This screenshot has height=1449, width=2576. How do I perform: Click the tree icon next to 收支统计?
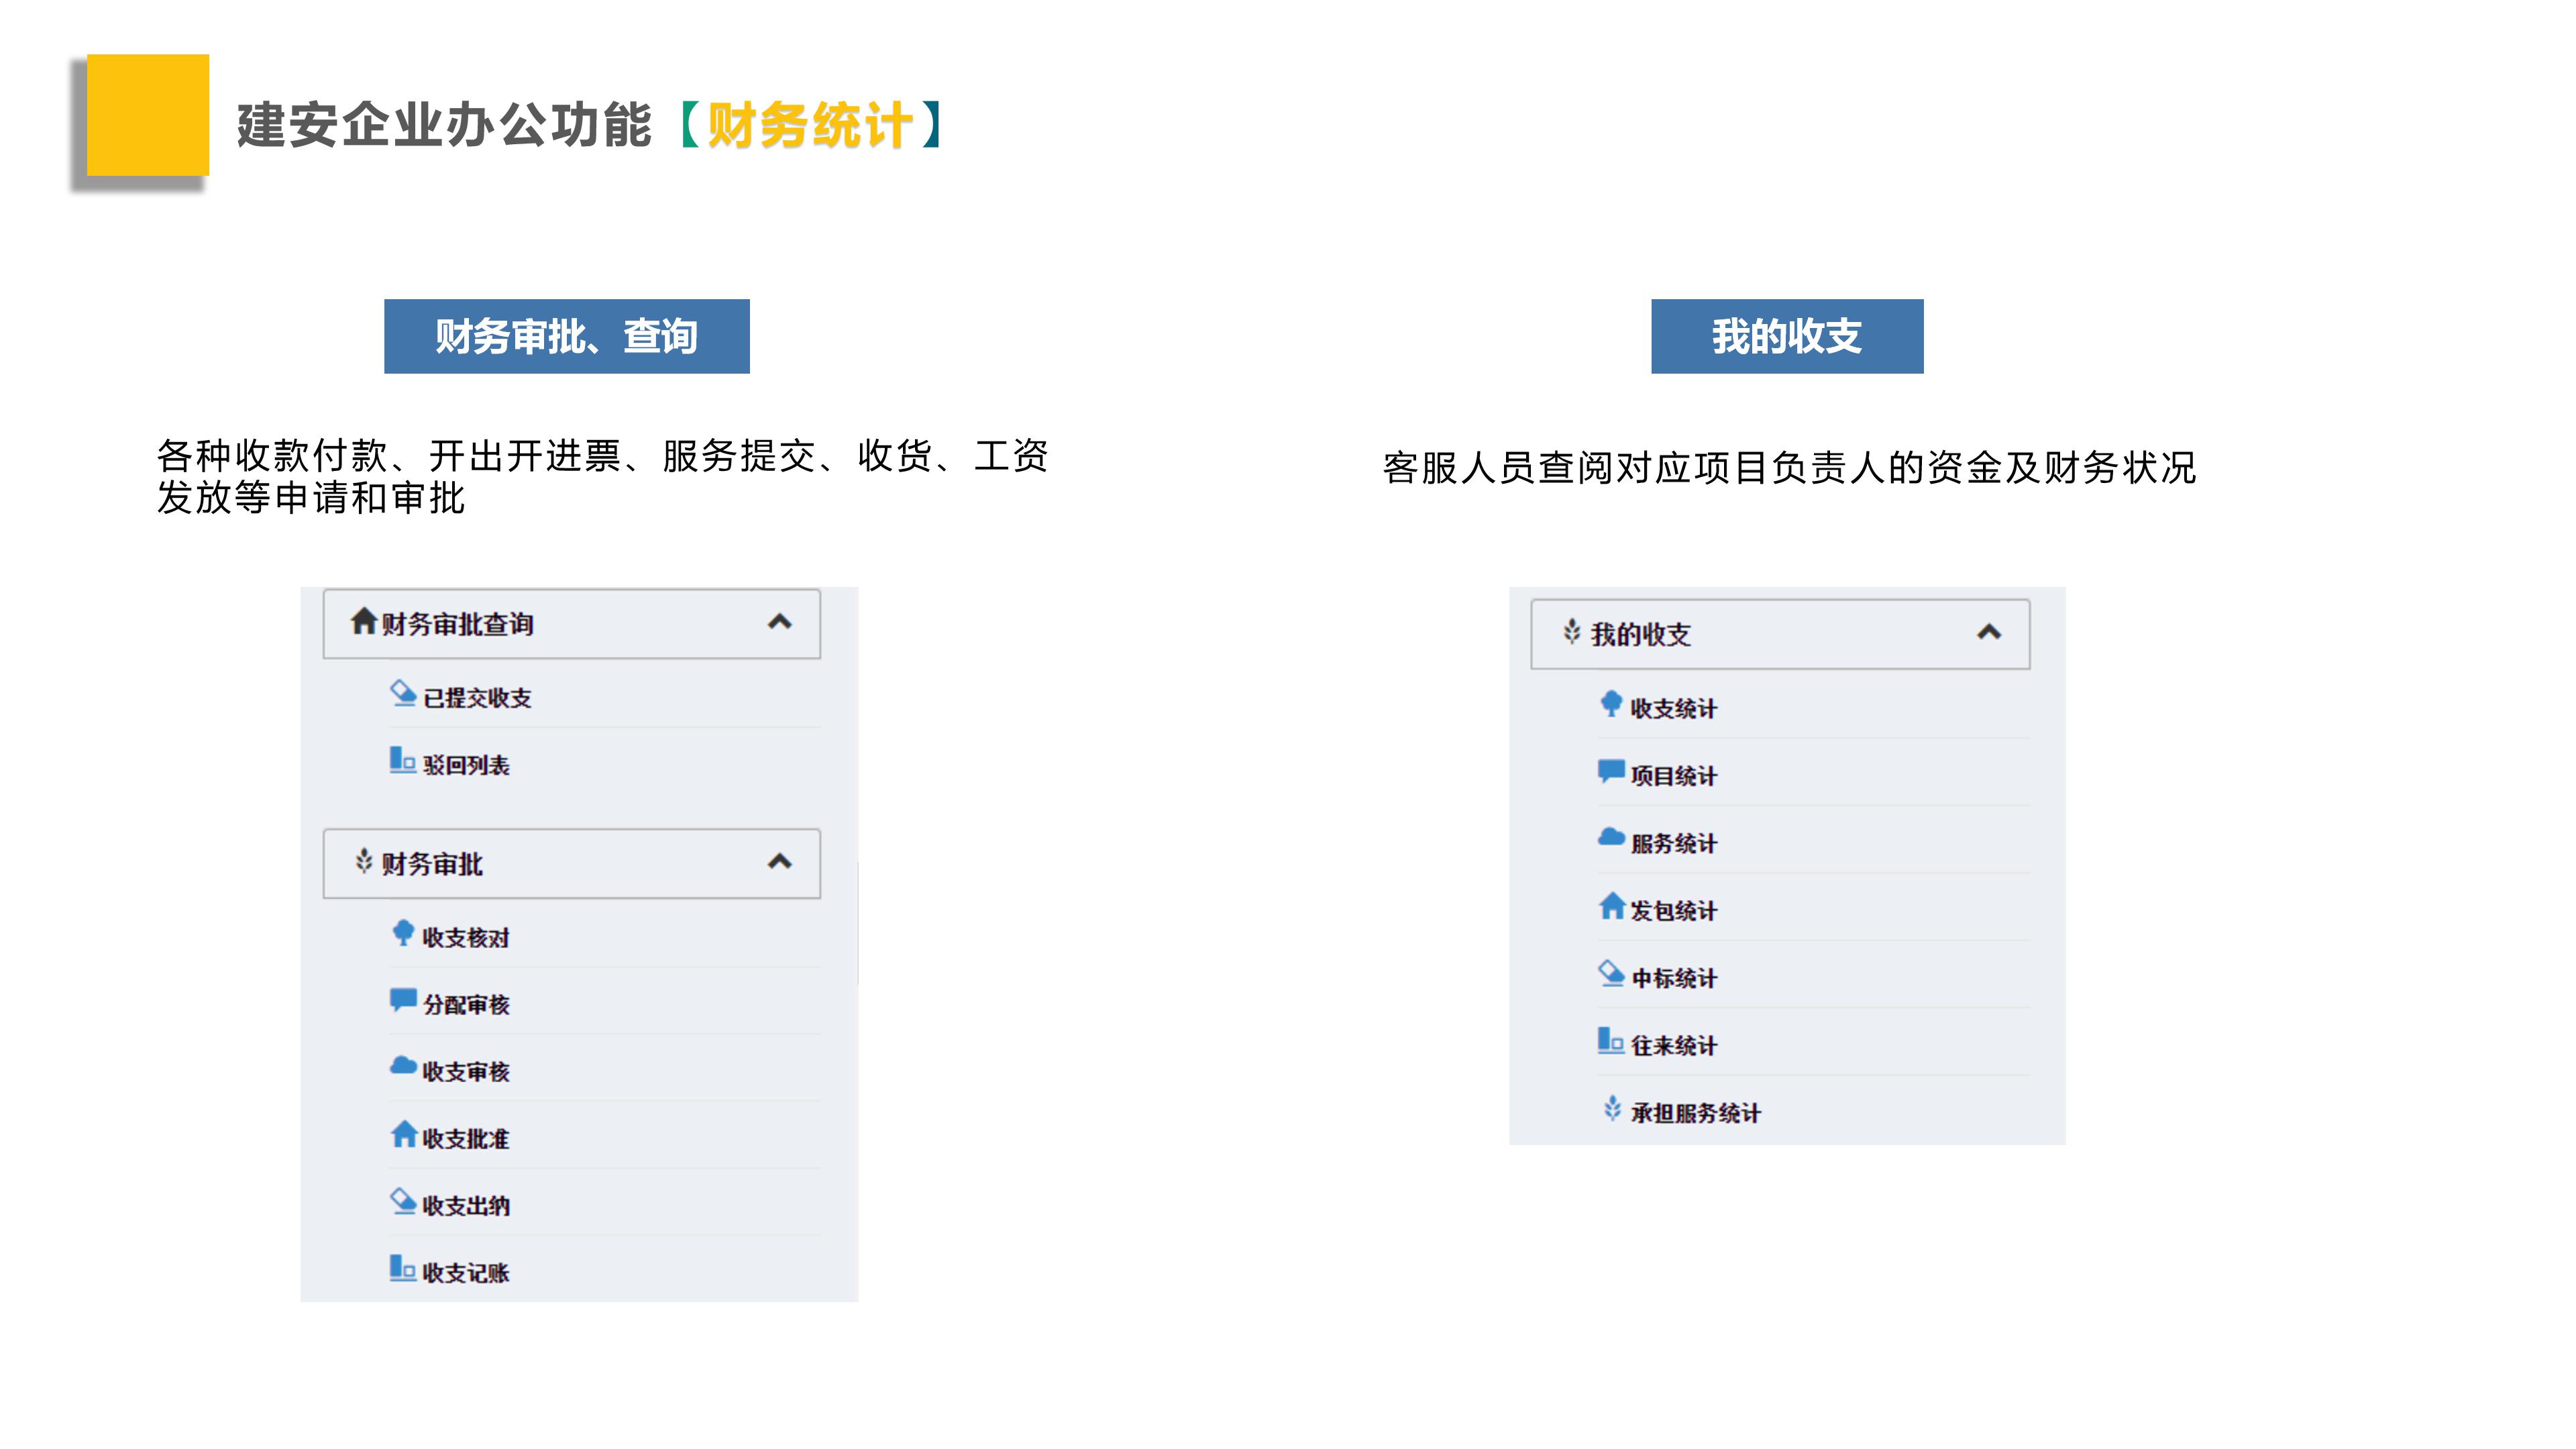point(1611,704)
